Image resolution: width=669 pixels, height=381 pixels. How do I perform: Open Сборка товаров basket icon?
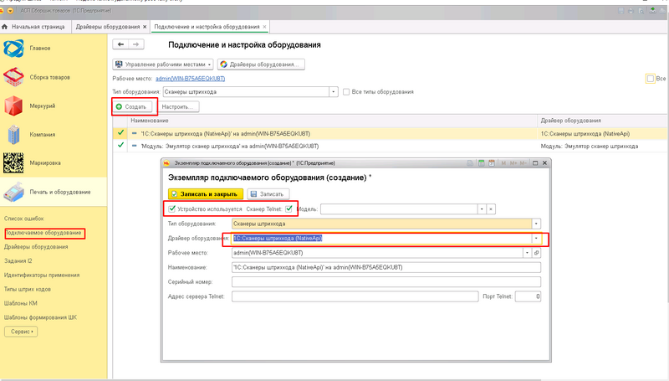click(13, 77)
